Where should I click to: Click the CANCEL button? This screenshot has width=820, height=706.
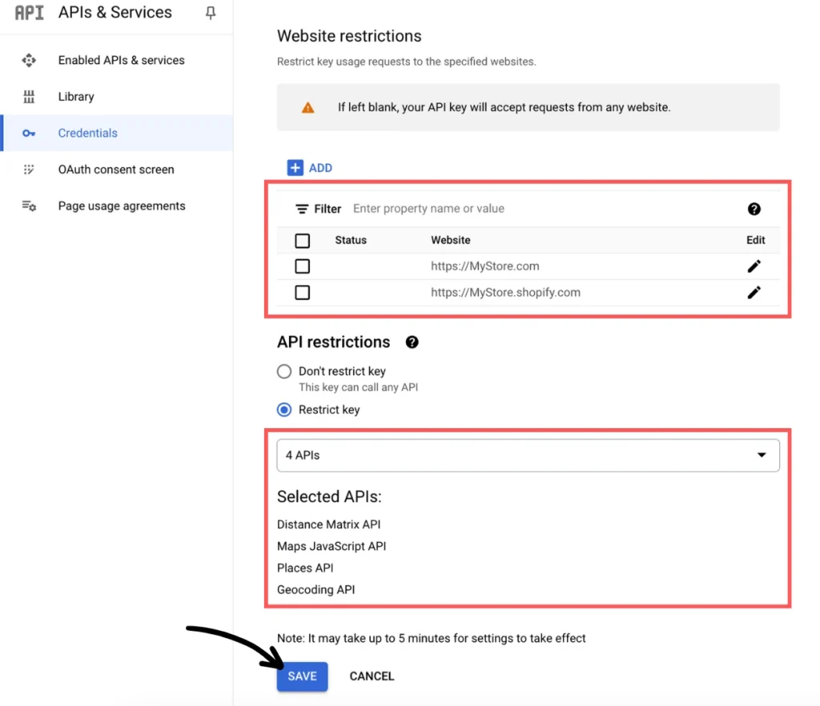click(372, 676)
